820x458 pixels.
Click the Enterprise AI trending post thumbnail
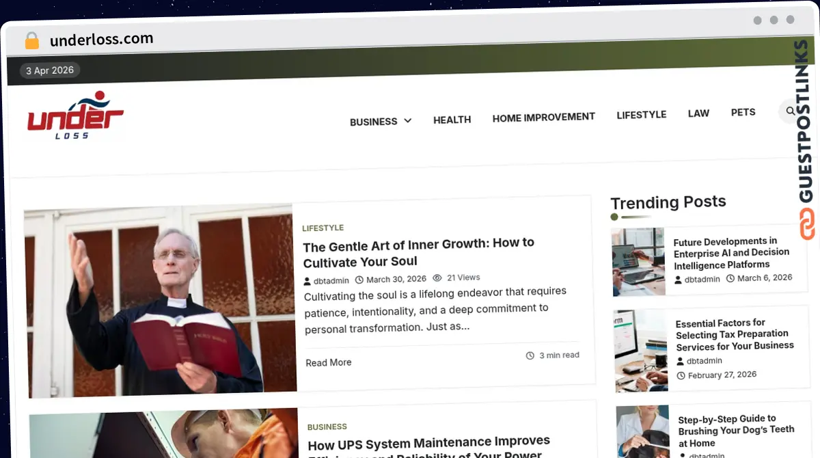click(639, 262)
